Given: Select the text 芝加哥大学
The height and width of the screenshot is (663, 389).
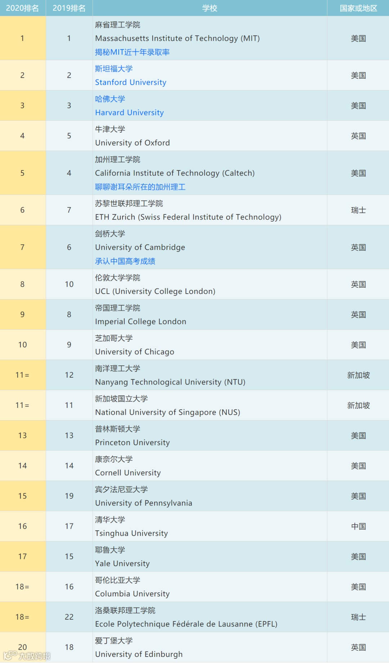Looking at the screenshot, I should point(114,338).
